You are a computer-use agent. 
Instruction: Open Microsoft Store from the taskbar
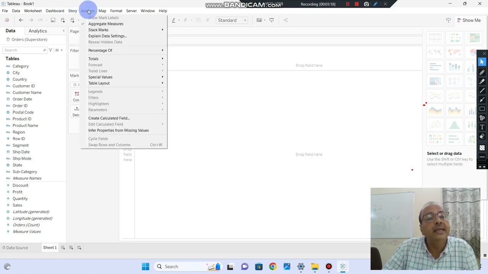(258, 266)
